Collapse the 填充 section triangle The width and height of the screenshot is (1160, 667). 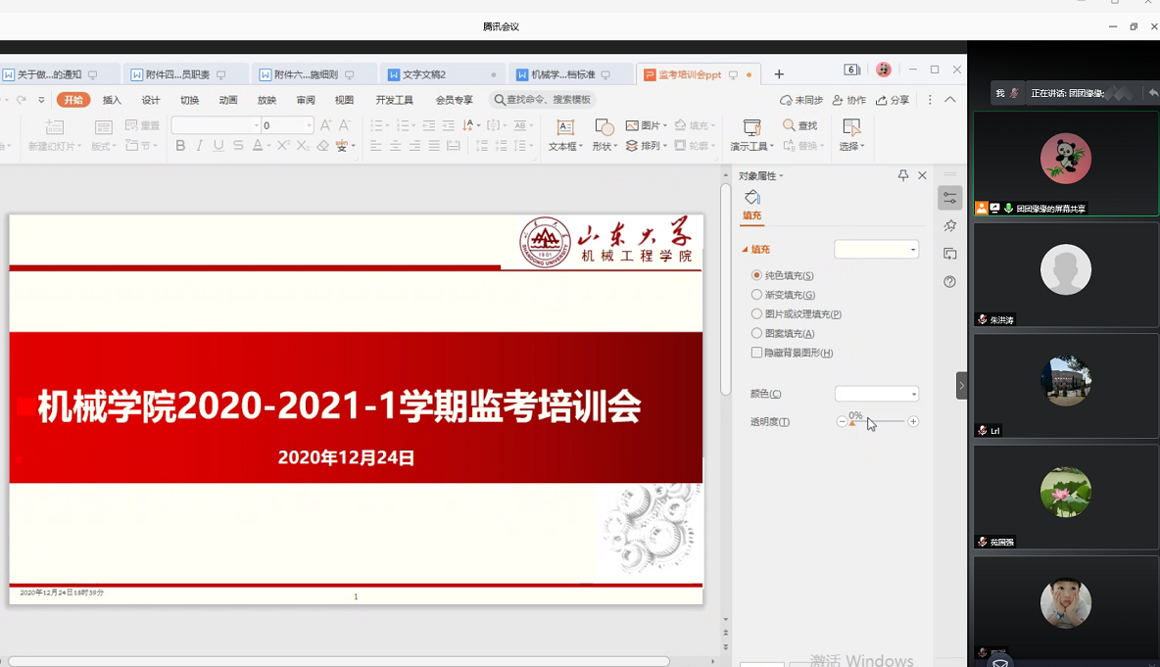pyautogui.click(x=745, y=250)
